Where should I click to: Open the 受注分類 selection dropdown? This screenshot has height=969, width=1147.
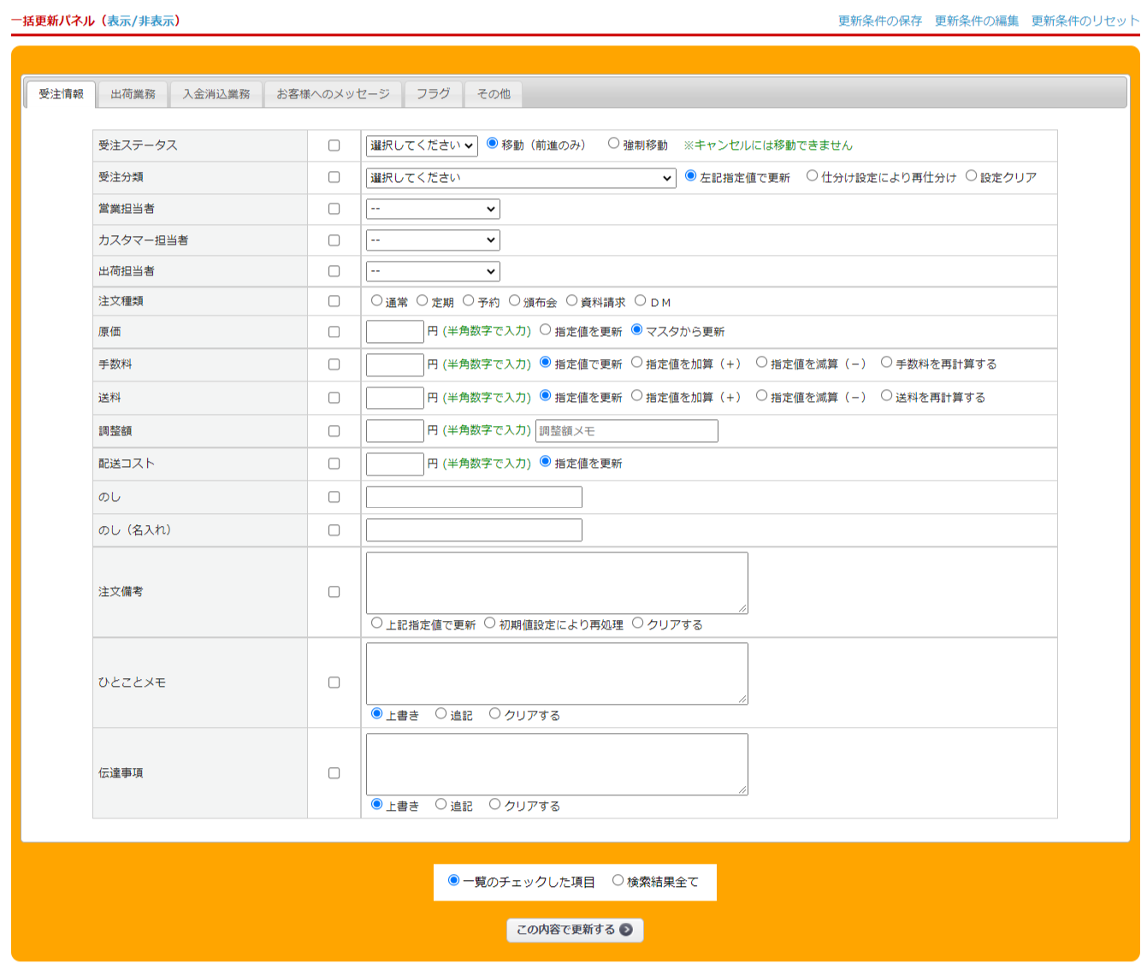click(521, 178)
